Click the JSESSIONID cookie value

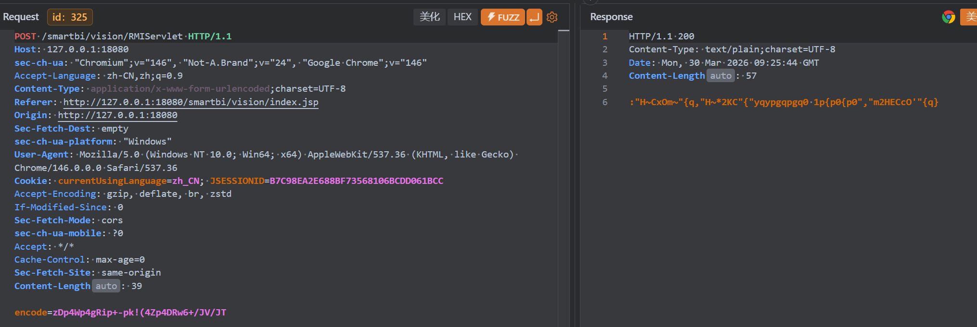click(356, 181)
